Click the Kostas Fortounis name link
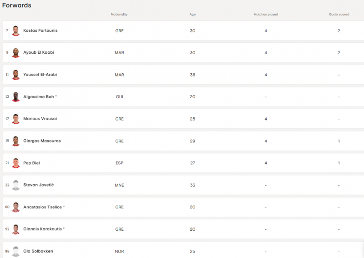This screenshot has height=258, width=364. coord(40,30)
